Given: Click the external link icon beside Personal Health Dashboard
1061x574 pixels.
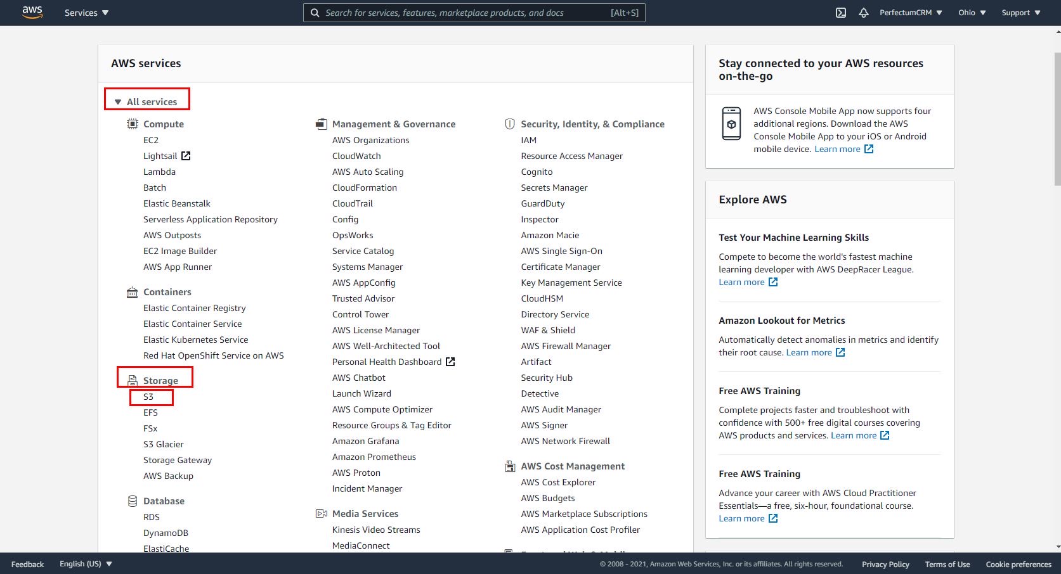Looking at the screenshot, I should (x=450, y=362).
